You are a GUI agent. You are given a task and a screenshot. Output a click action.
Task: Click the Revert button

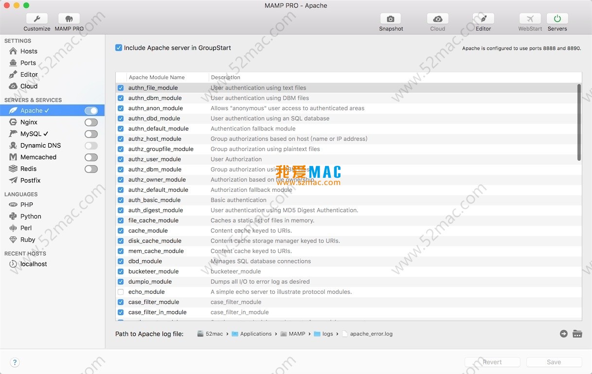tap(492, 362)
